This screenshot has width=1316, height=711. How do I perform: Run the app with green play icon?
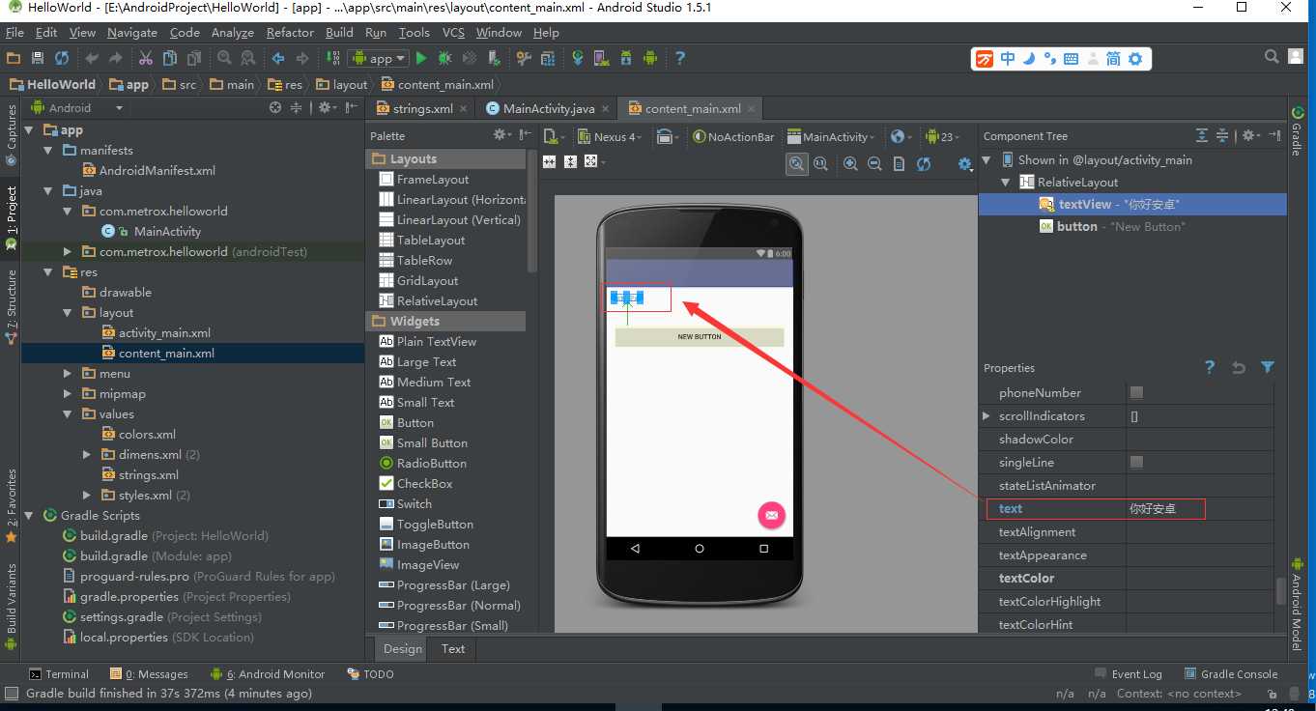click(421, 58)
